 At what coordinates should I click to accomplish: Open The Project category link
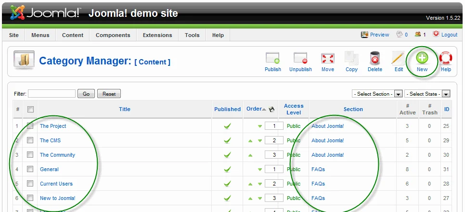point(53,126)
